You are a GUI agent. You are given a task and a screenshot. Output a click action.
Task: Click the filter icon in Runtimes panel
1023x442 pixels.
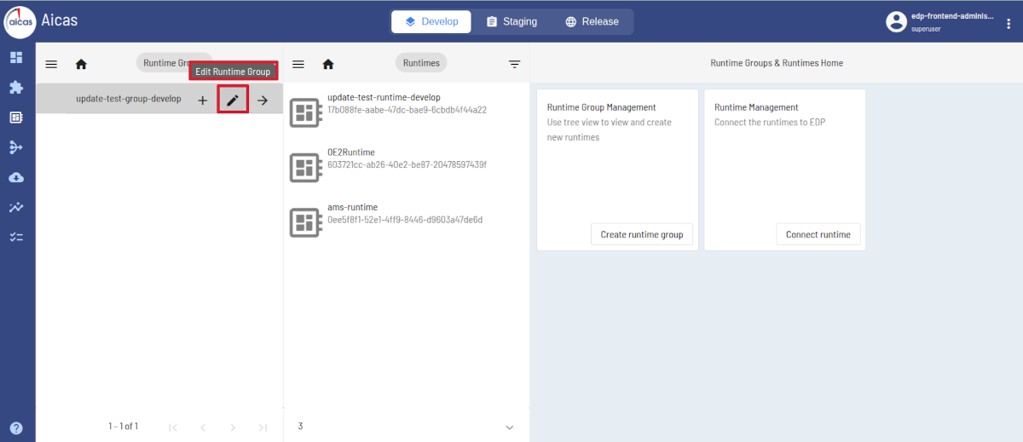tap(514, 64)
